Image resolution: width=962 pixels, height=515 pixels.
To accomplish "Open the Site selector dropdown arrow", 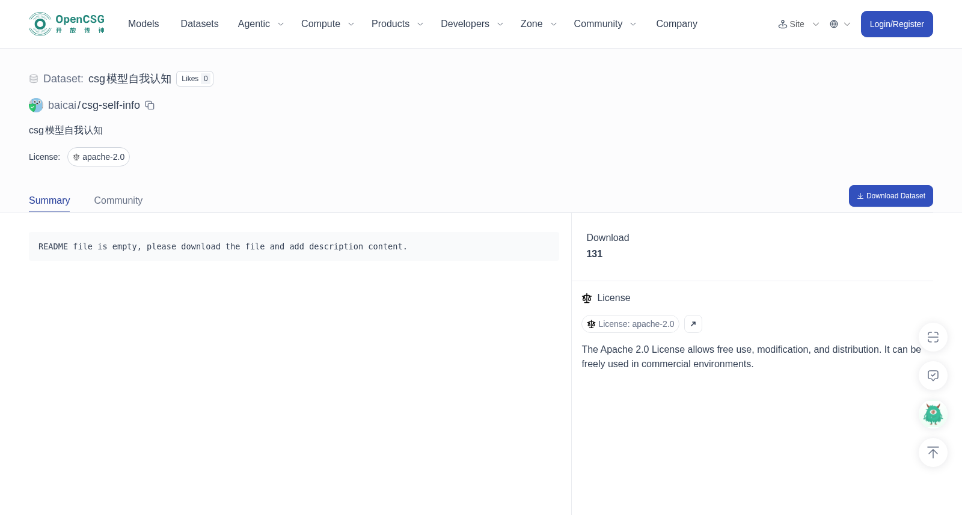I will click(x=816, y=24).
